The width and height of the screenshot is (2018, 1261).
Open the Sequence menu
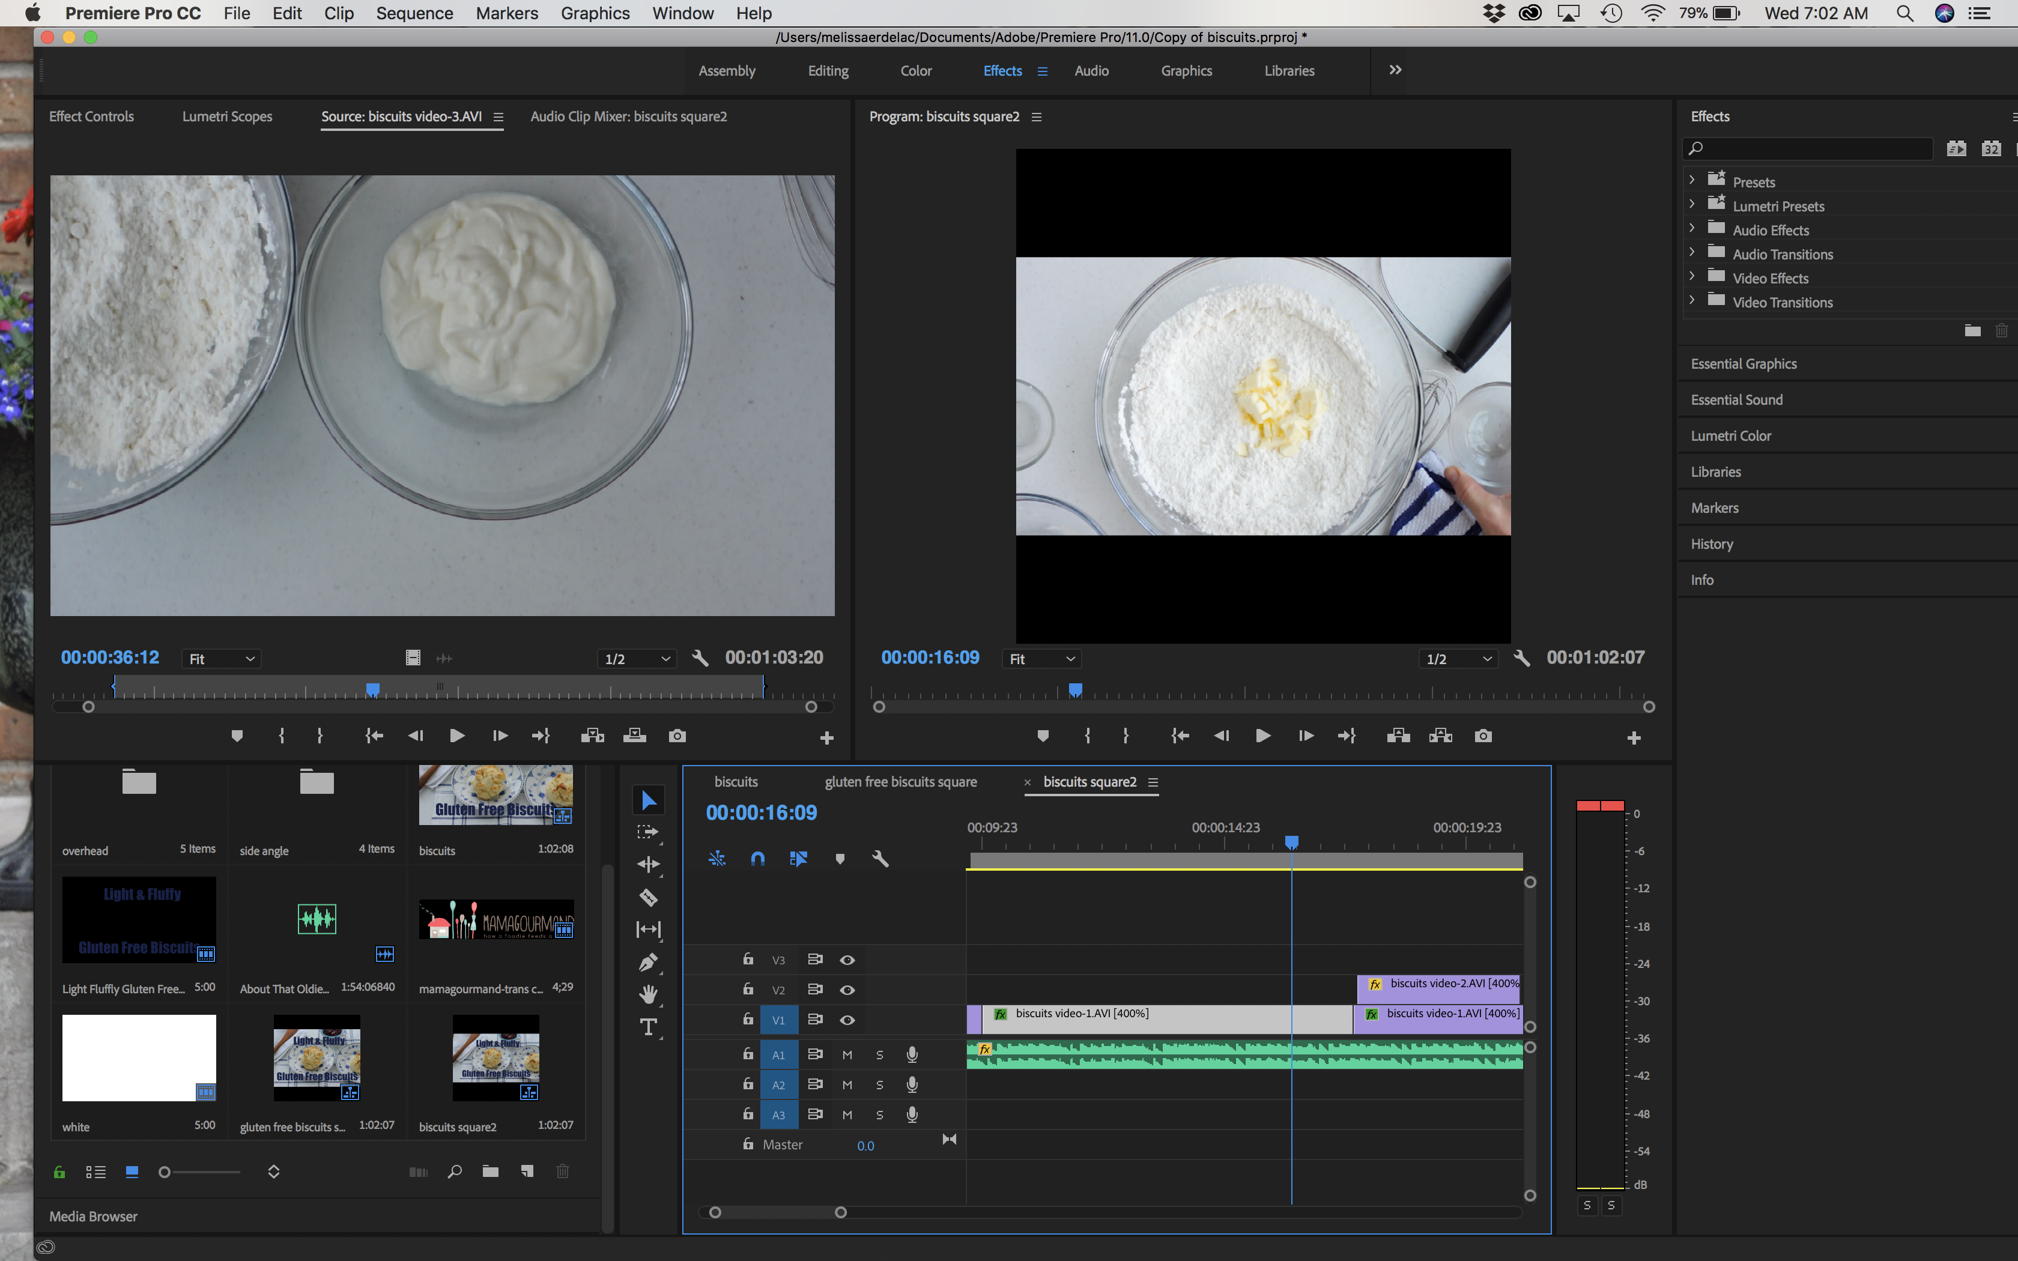click(414, 13)
